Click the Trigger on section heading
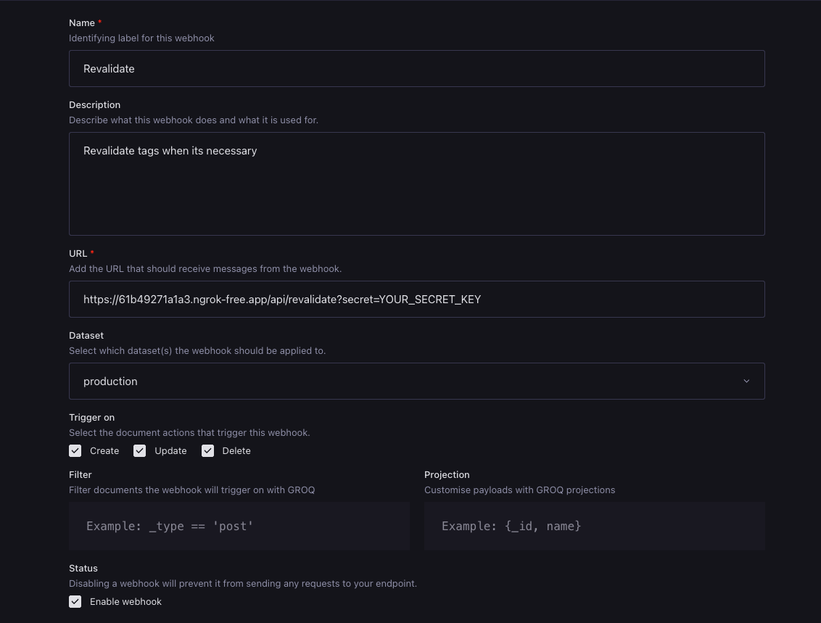The image size is (821, 623). [x=91, y=417]
